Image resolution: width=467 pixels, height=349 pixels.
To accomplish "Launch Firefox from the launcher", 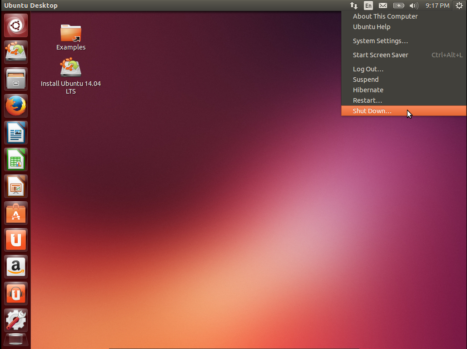I will 15,105.
